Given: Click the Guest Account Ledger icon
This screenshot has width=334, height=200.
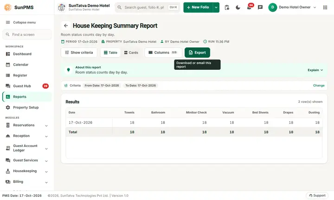Looking at the screenshot, I should 8,148.
